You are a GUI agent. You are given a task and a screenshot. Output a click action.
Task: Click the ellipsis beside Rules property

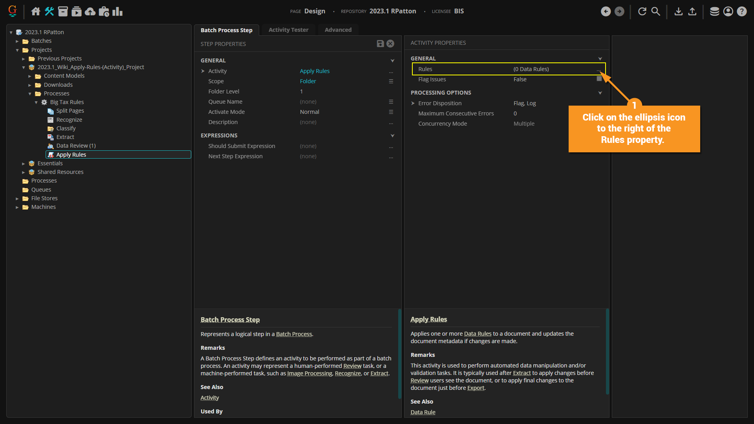coord(598,69)
